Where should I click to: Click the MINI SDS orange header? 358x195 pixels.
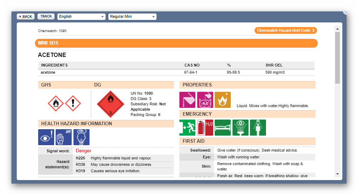[x=176, y=43]
